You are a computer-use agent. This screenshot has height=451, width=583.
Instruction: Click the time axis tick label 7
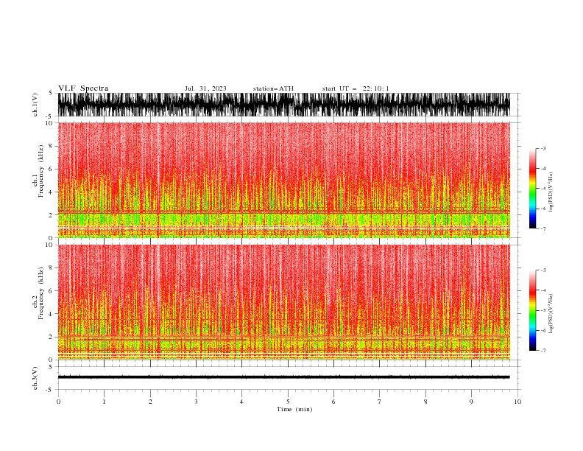[380, 402]
